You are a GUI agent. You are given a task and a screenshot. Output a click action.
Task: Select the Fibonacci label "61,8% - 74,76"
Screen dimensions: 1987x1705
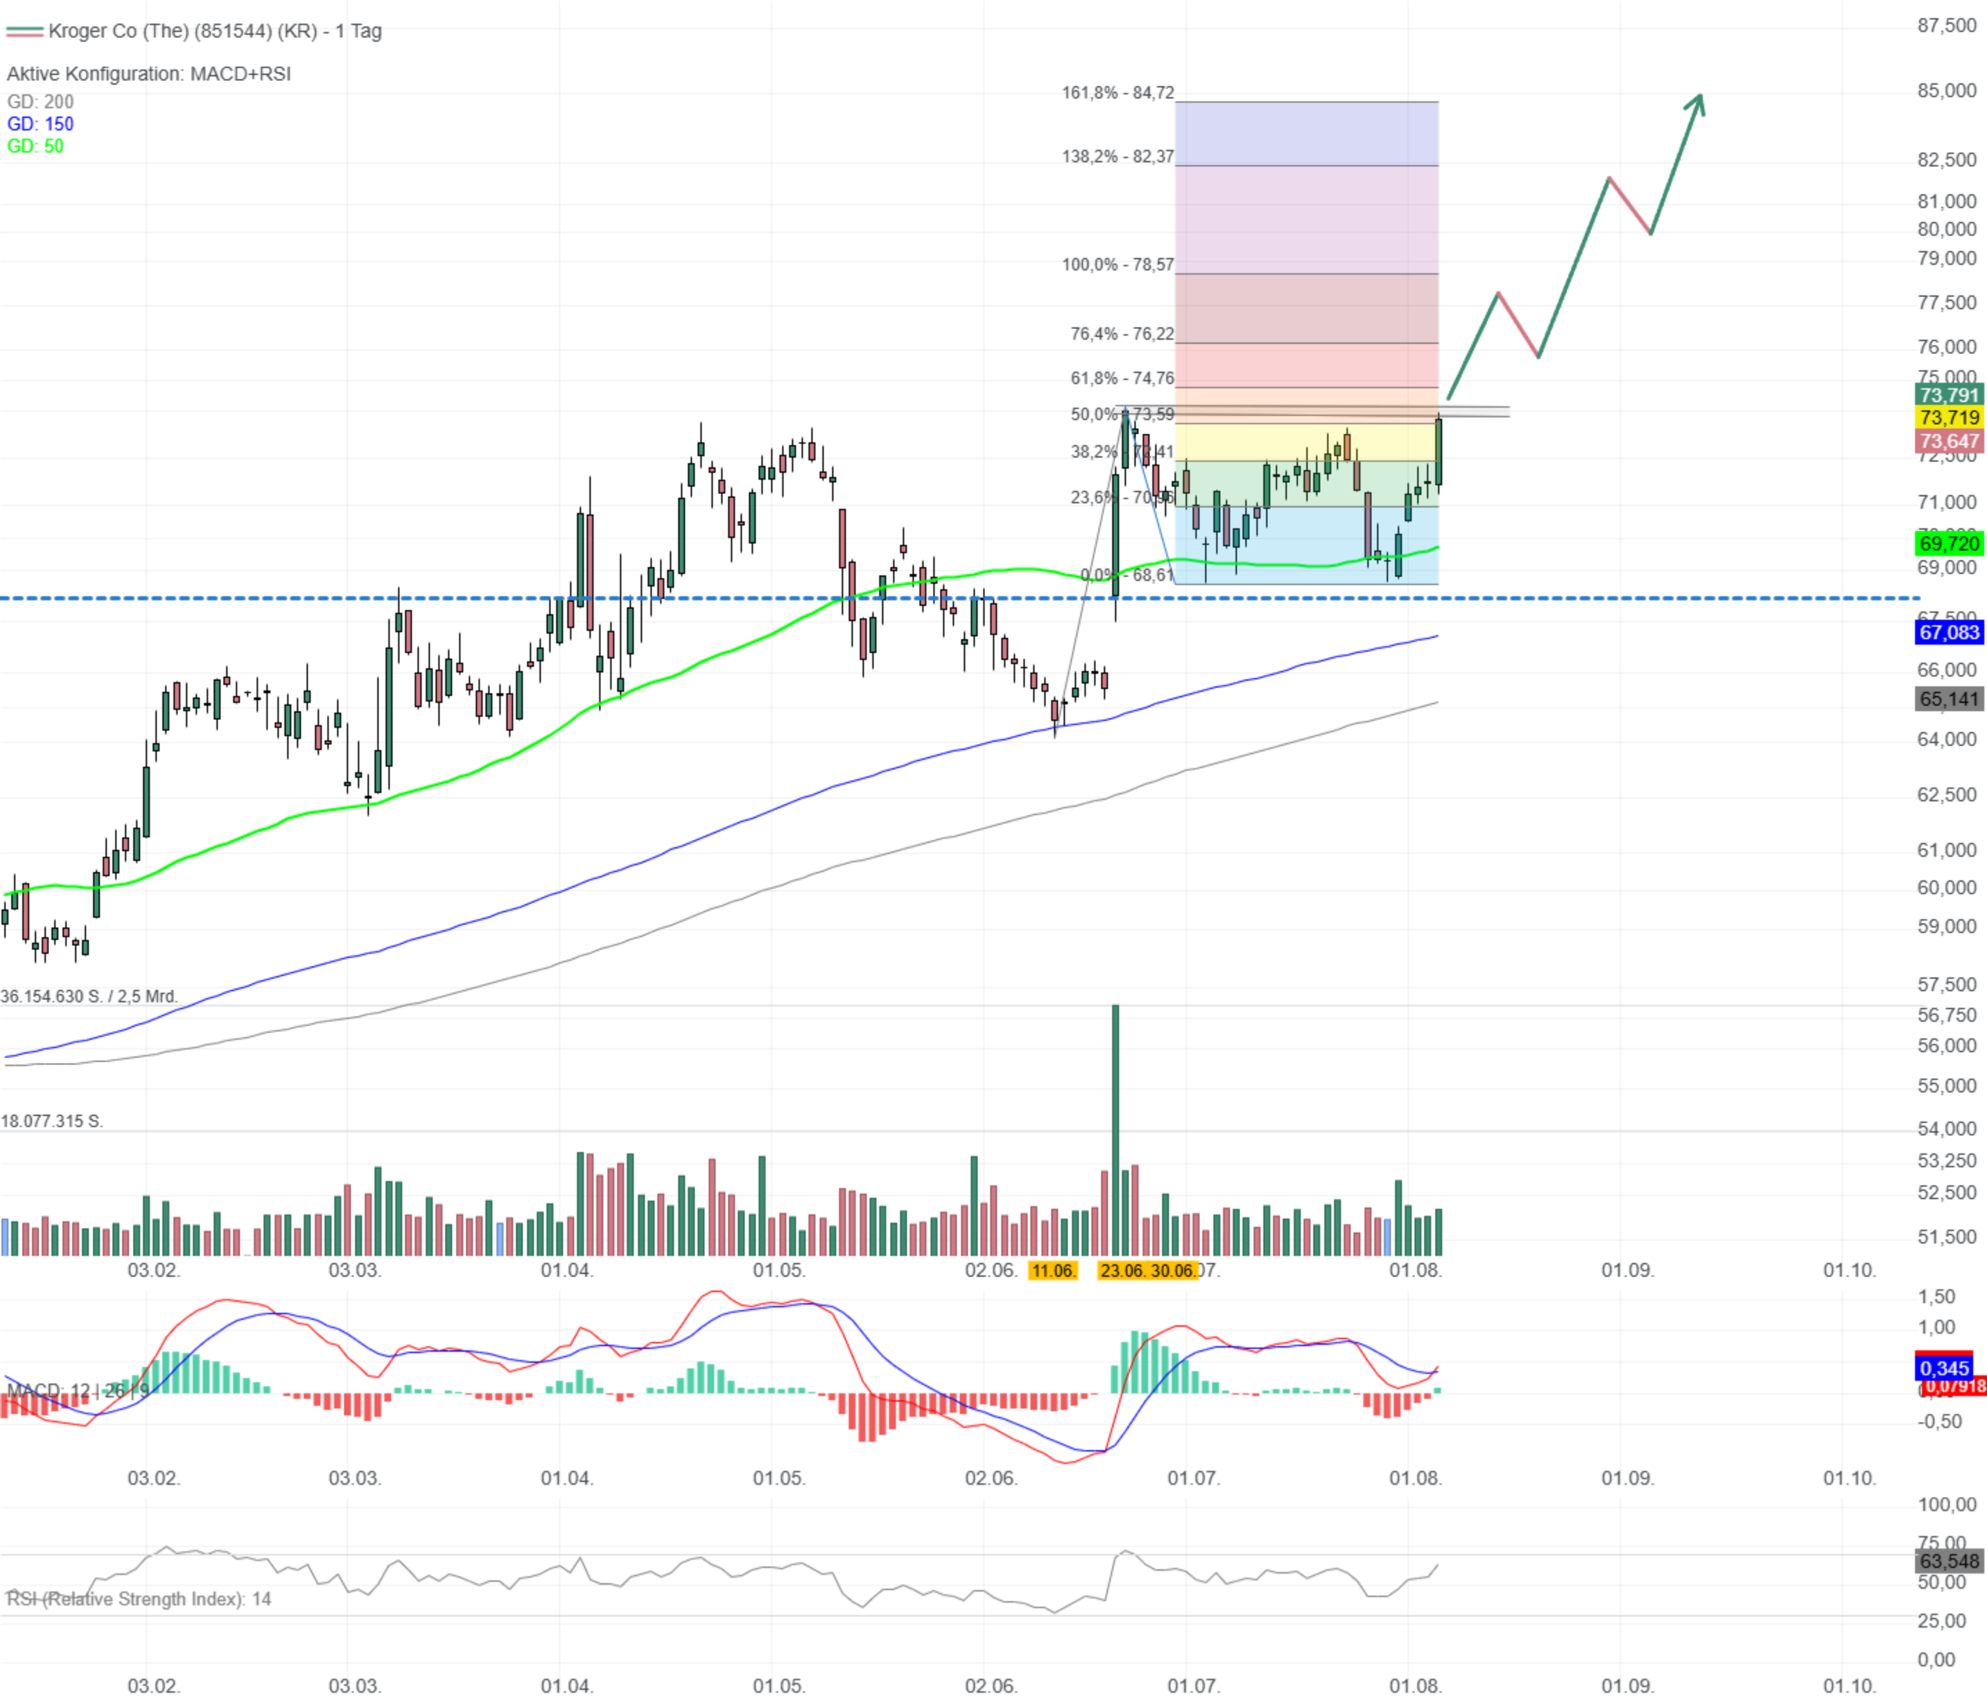[1122, 378]
